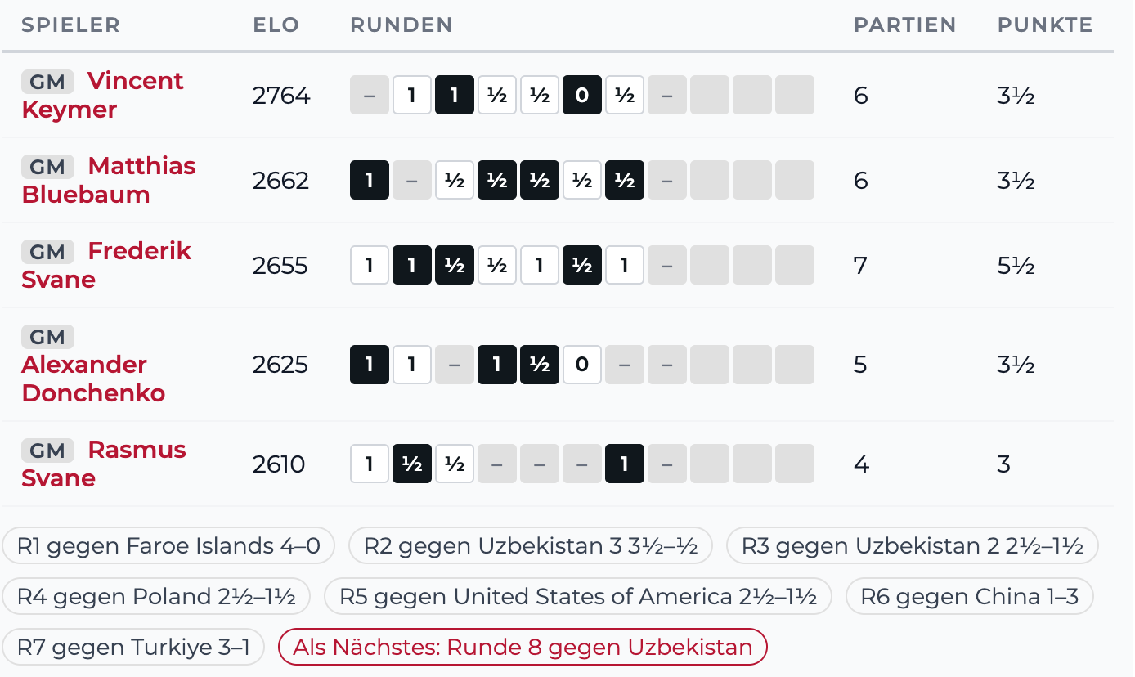Click Bluebaum's round one black win box

point(370,180)
